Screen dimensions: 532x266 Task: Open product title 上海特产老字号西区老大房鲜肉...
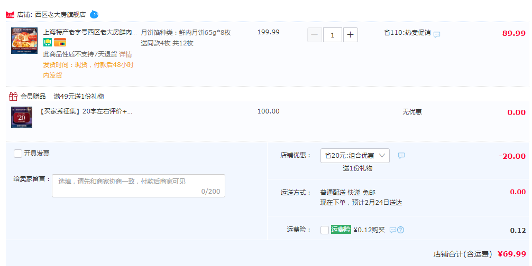pos(90,32)
